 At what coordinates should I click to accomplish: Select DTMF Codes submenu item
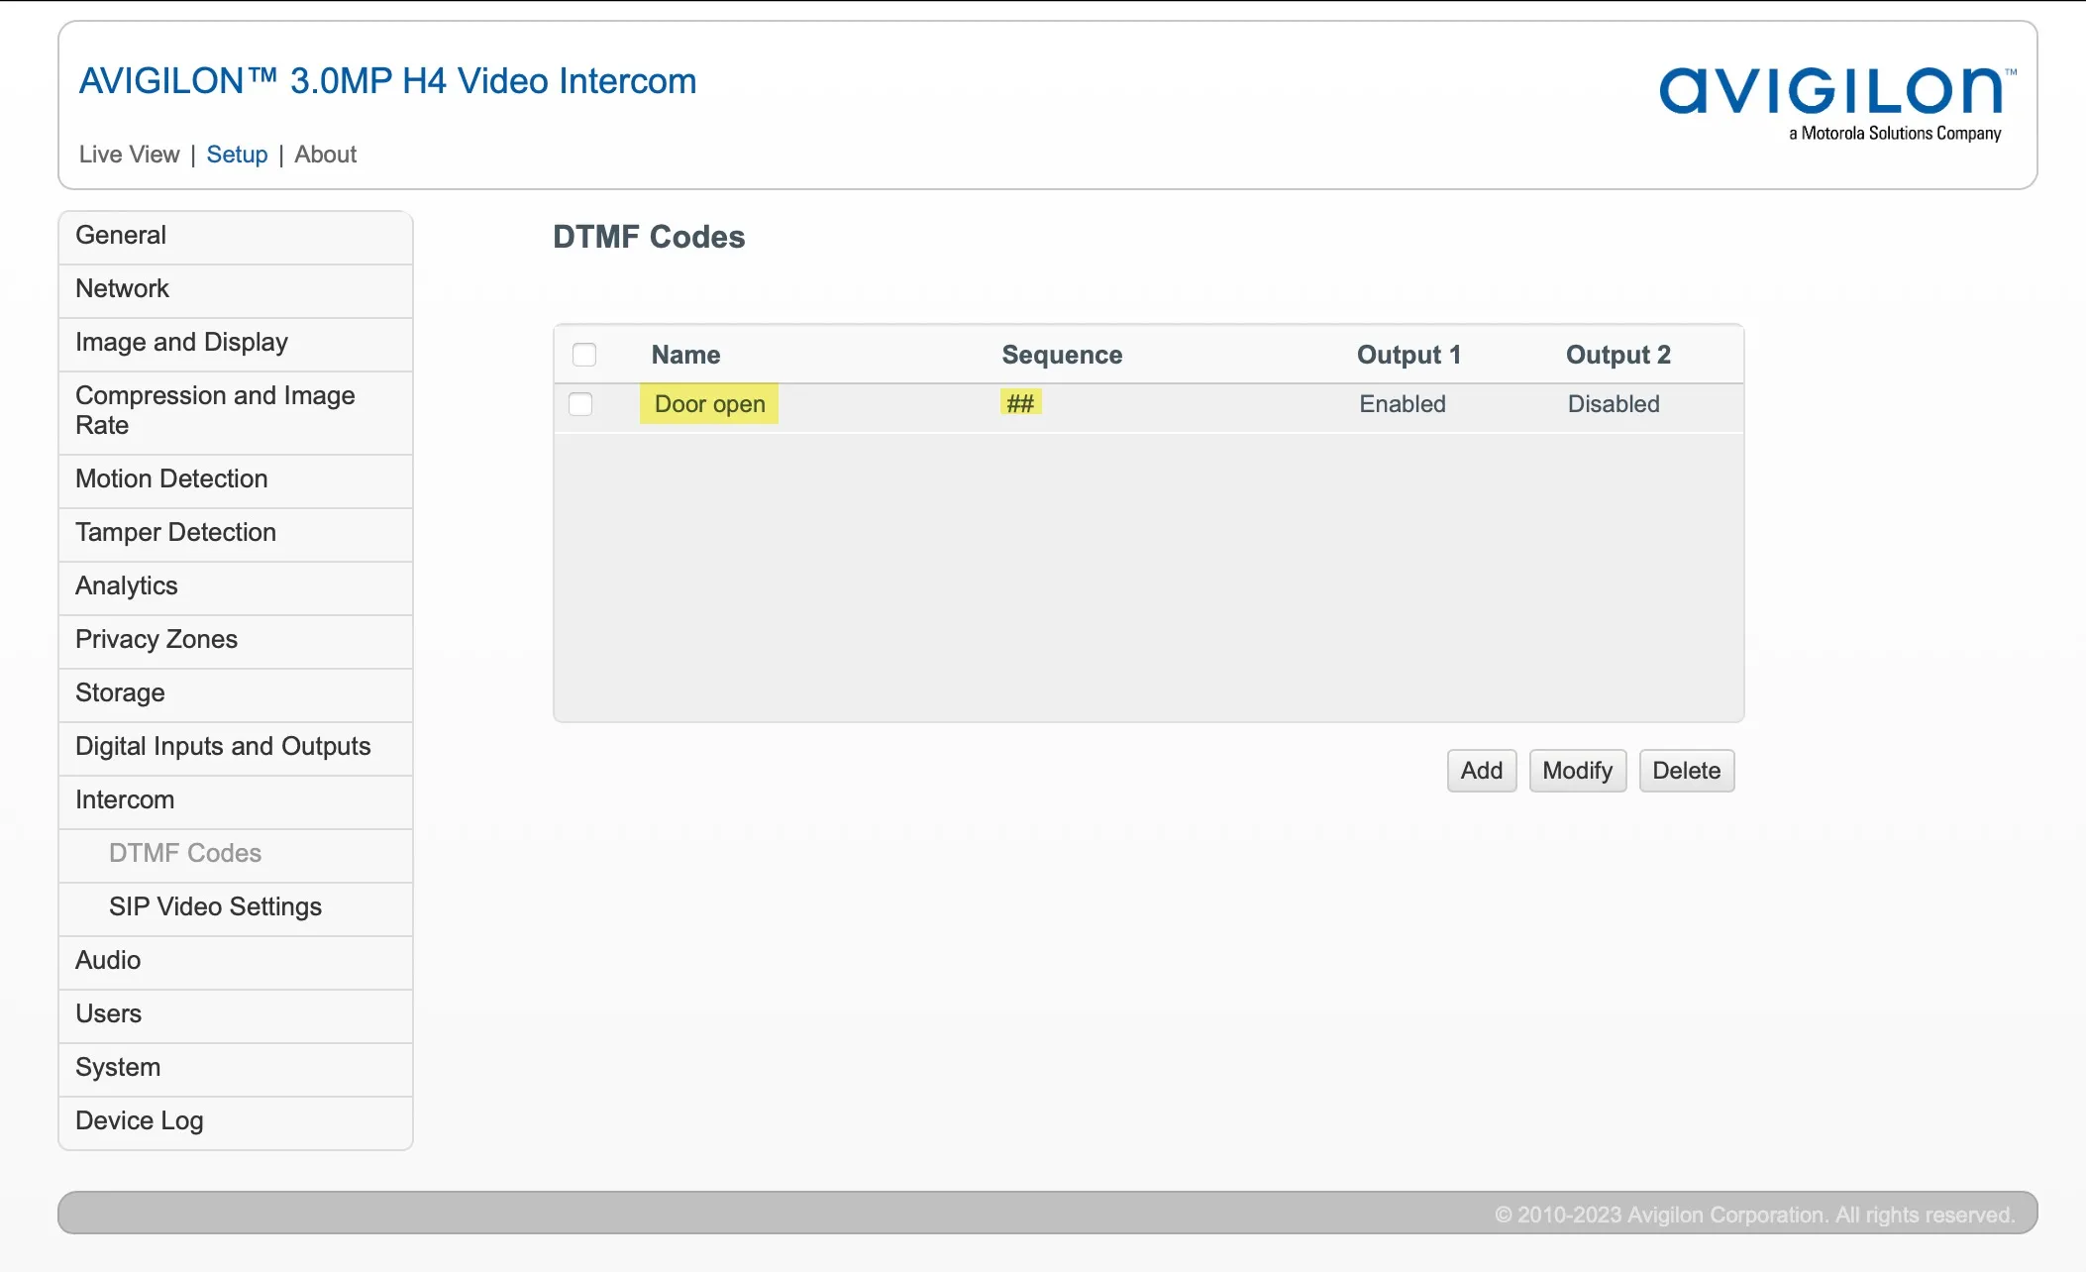[236, 854]
